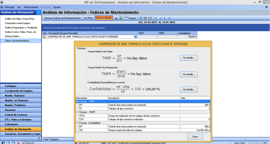Viewport: 270px width, 144px height.
Task: Click the column selection checklist icon
Action: tap(141, 18)
